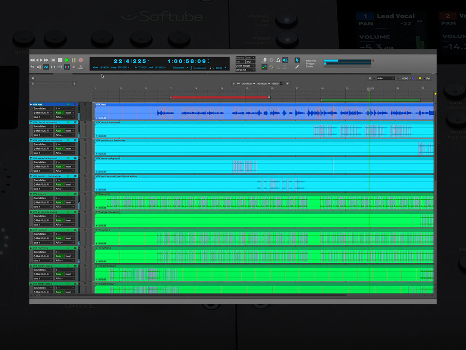
Task: Open the 24 Bit Integer format dropdown
Action: [245, 66]
